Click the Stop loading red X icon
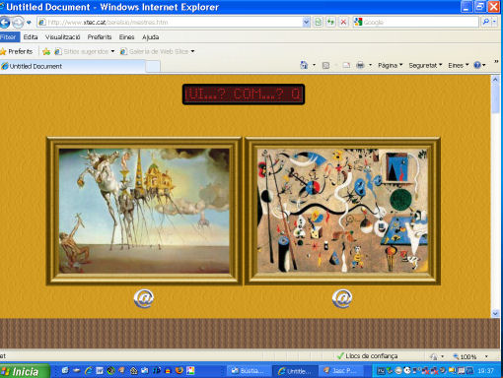Viewport: 503px width, 378px height. point(343,23)
